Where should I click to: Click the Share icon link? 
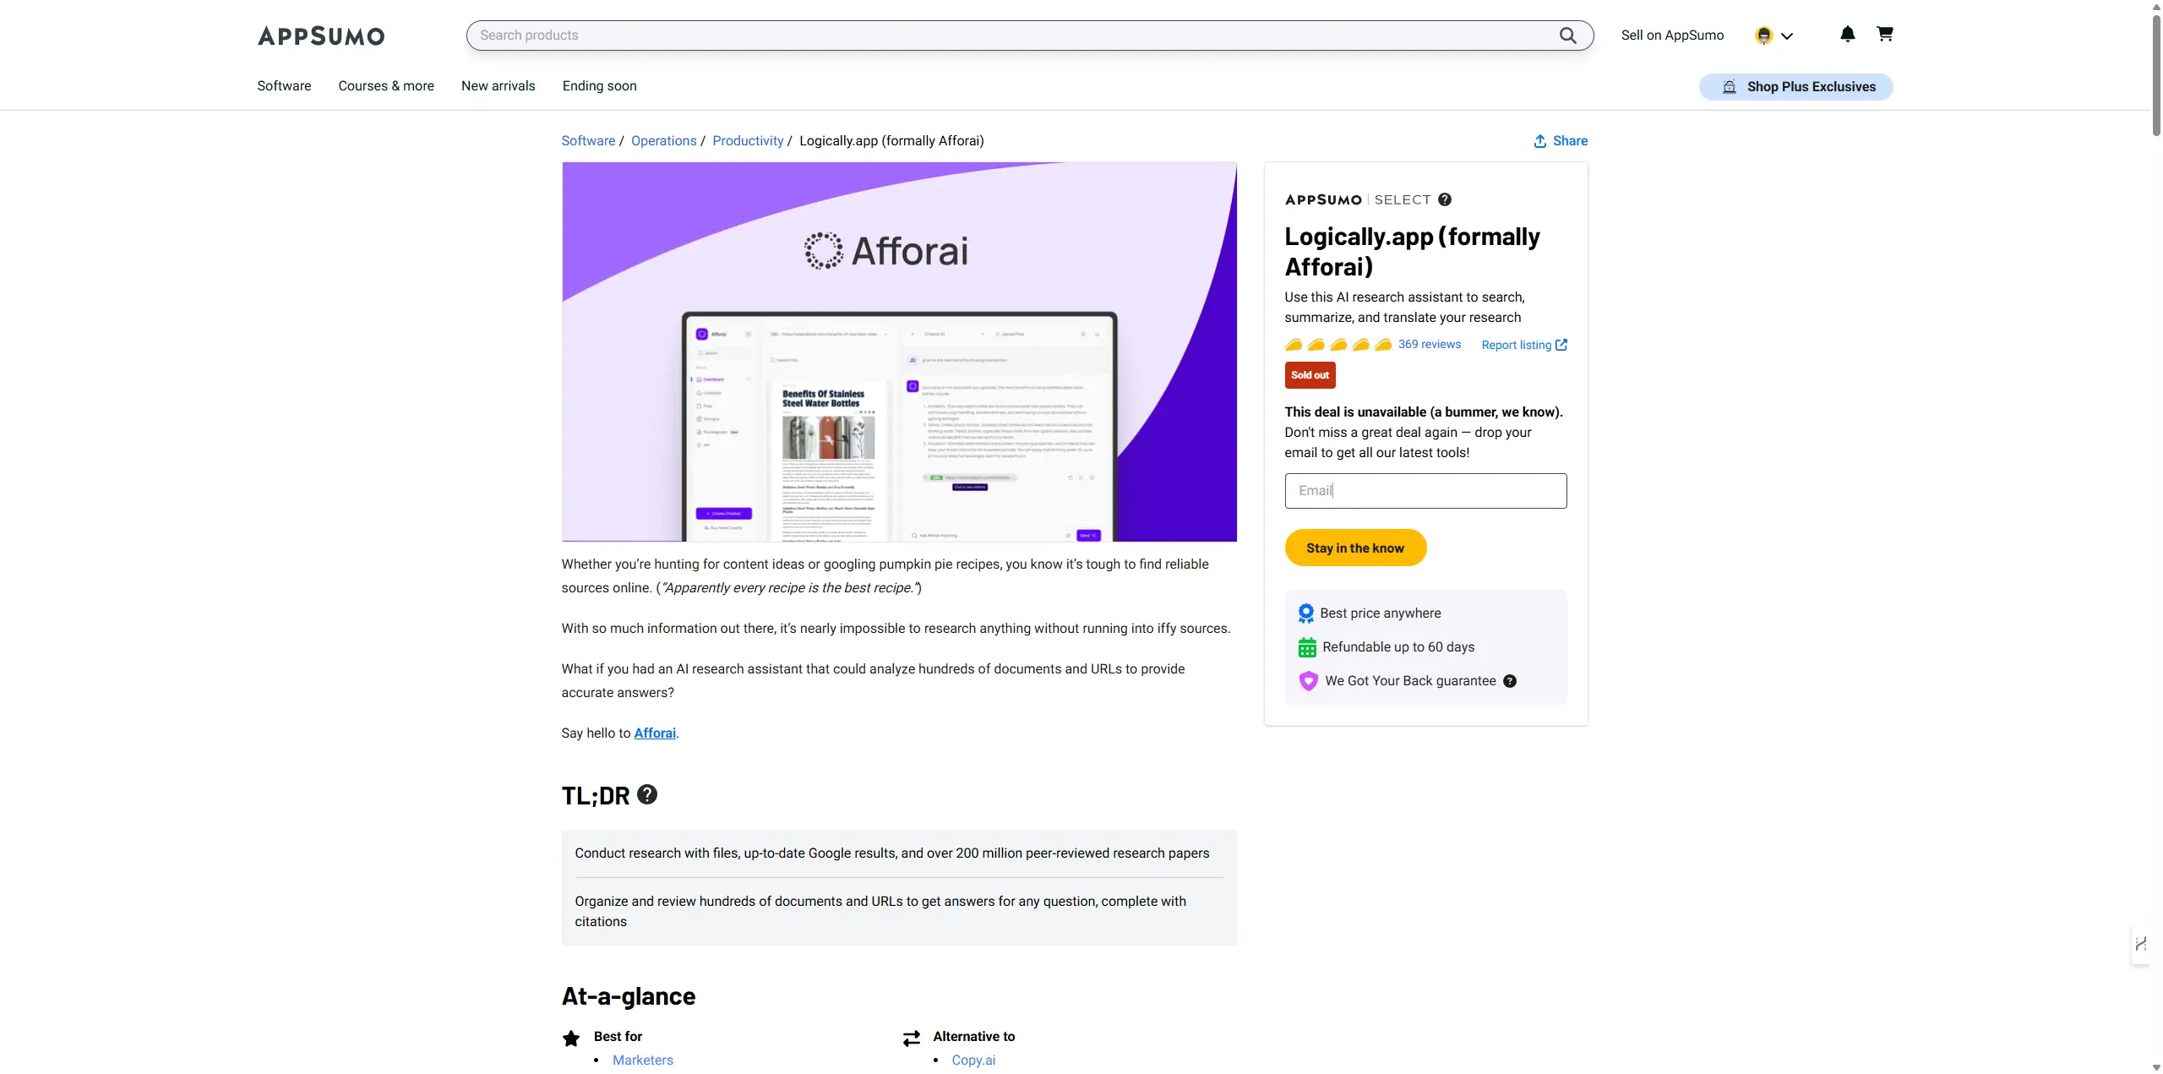1561,141
